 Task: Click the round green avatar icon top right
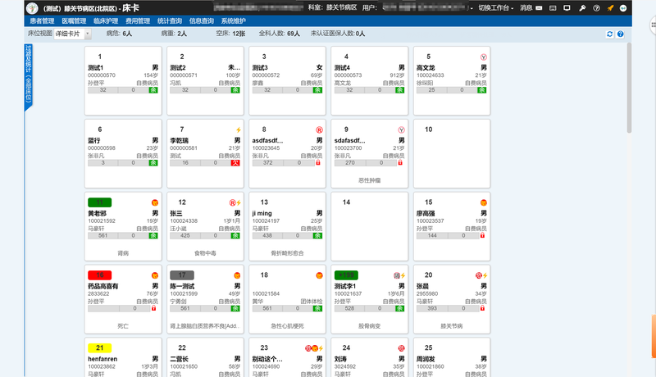623,8
